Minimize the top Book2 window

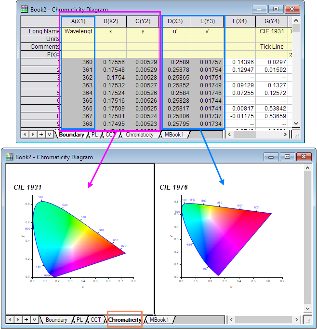(259, 9)
